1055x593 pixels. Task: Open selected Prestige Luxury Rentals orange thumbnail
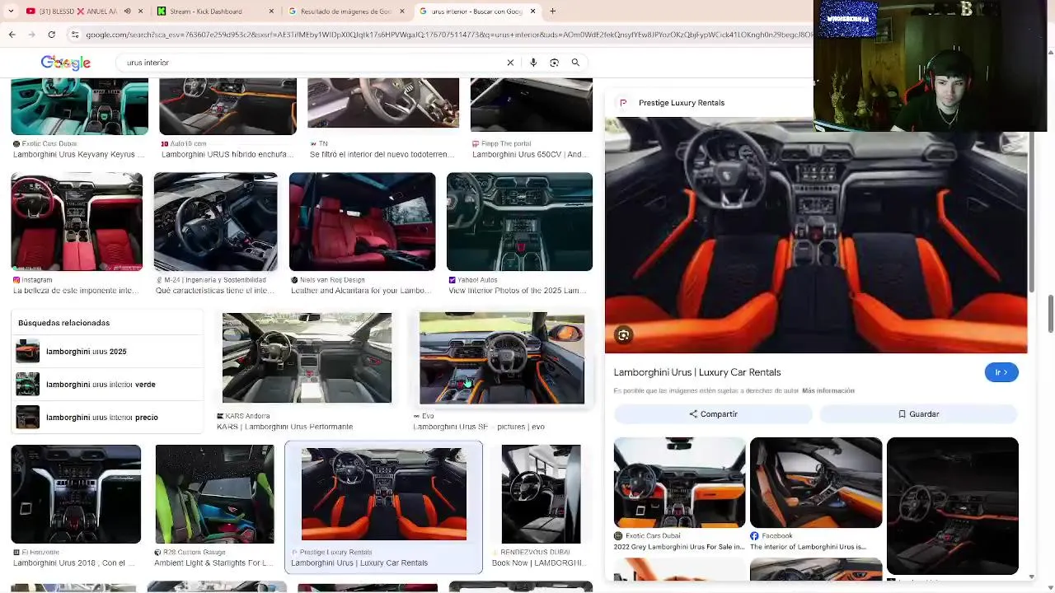coord(384,494)
